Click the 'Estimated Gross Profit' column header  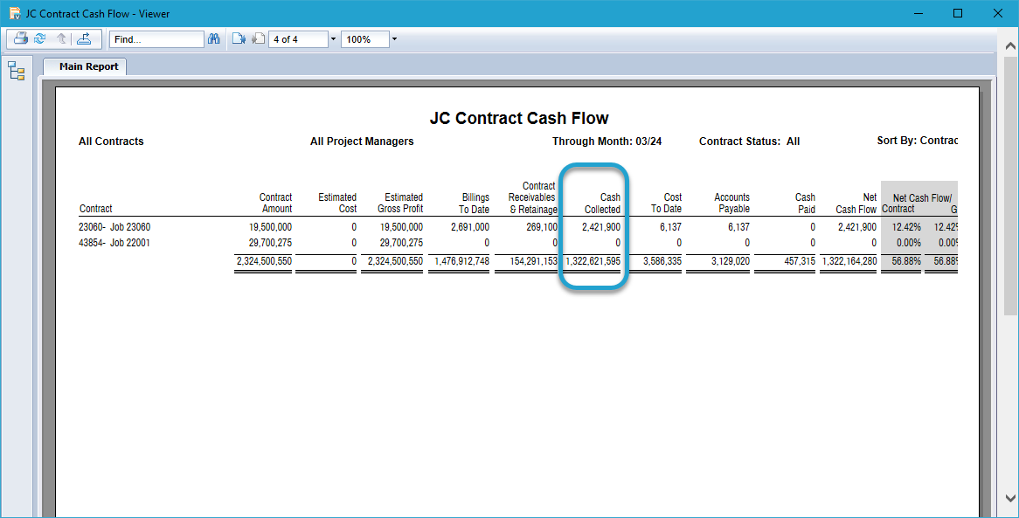tap(400, 203)
